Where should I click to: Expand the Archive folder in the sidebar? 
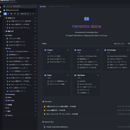pyautogui.click(x=4, y=115)
